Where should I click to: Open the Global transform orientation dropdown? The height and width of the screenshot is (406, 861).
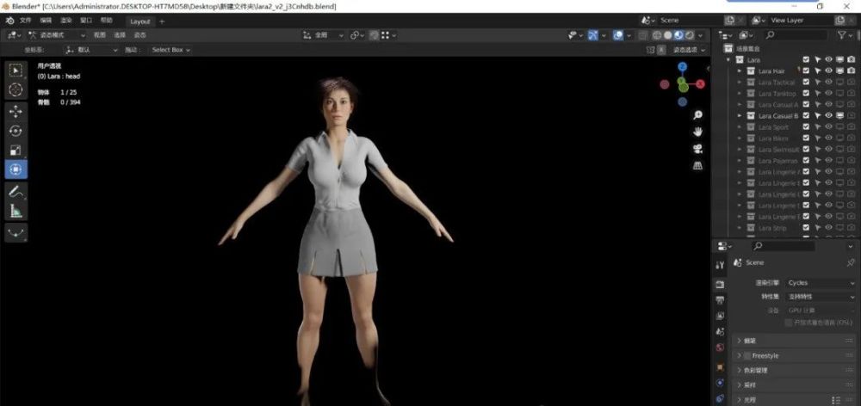(324, 35)
